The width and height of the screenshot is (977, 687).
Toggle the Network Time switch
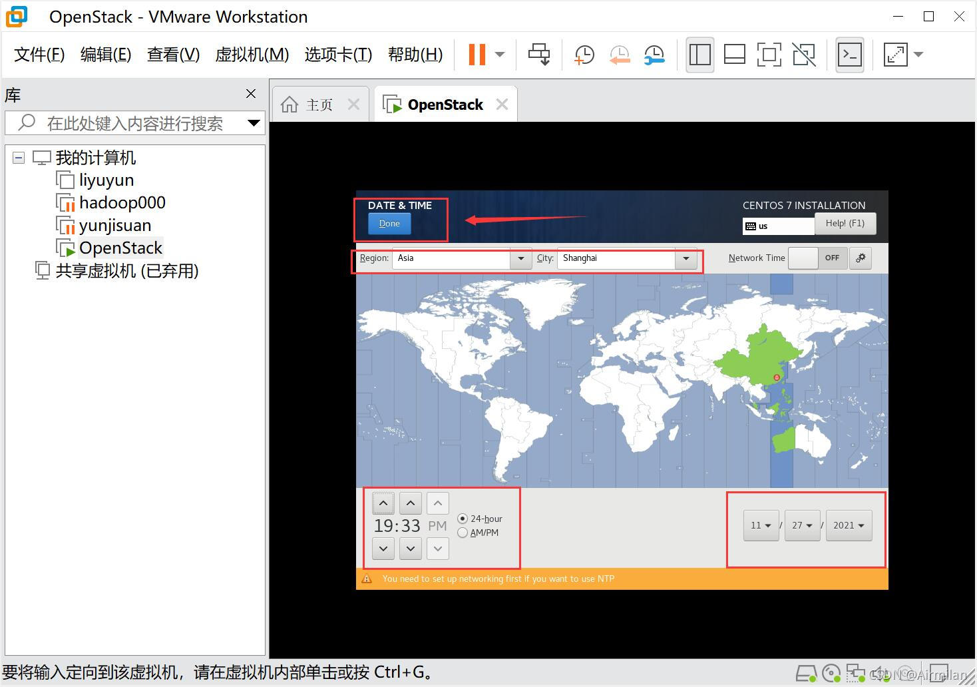point(818,258)
